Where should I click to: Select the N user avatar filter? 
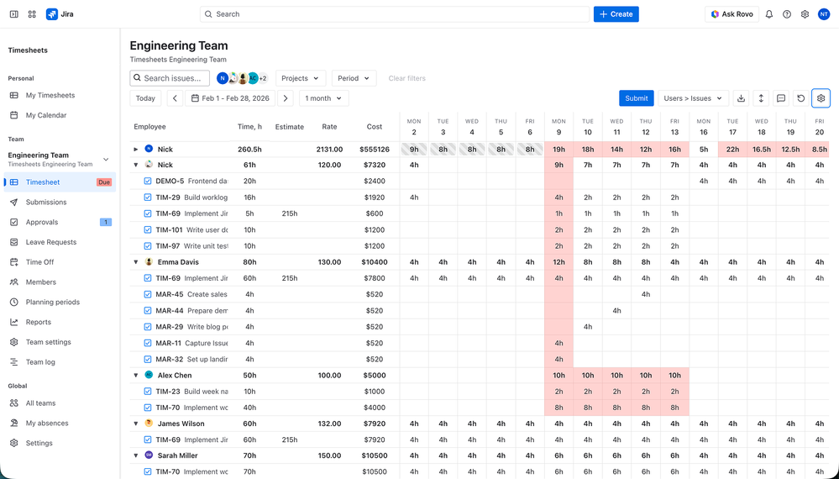pos(222,78)
